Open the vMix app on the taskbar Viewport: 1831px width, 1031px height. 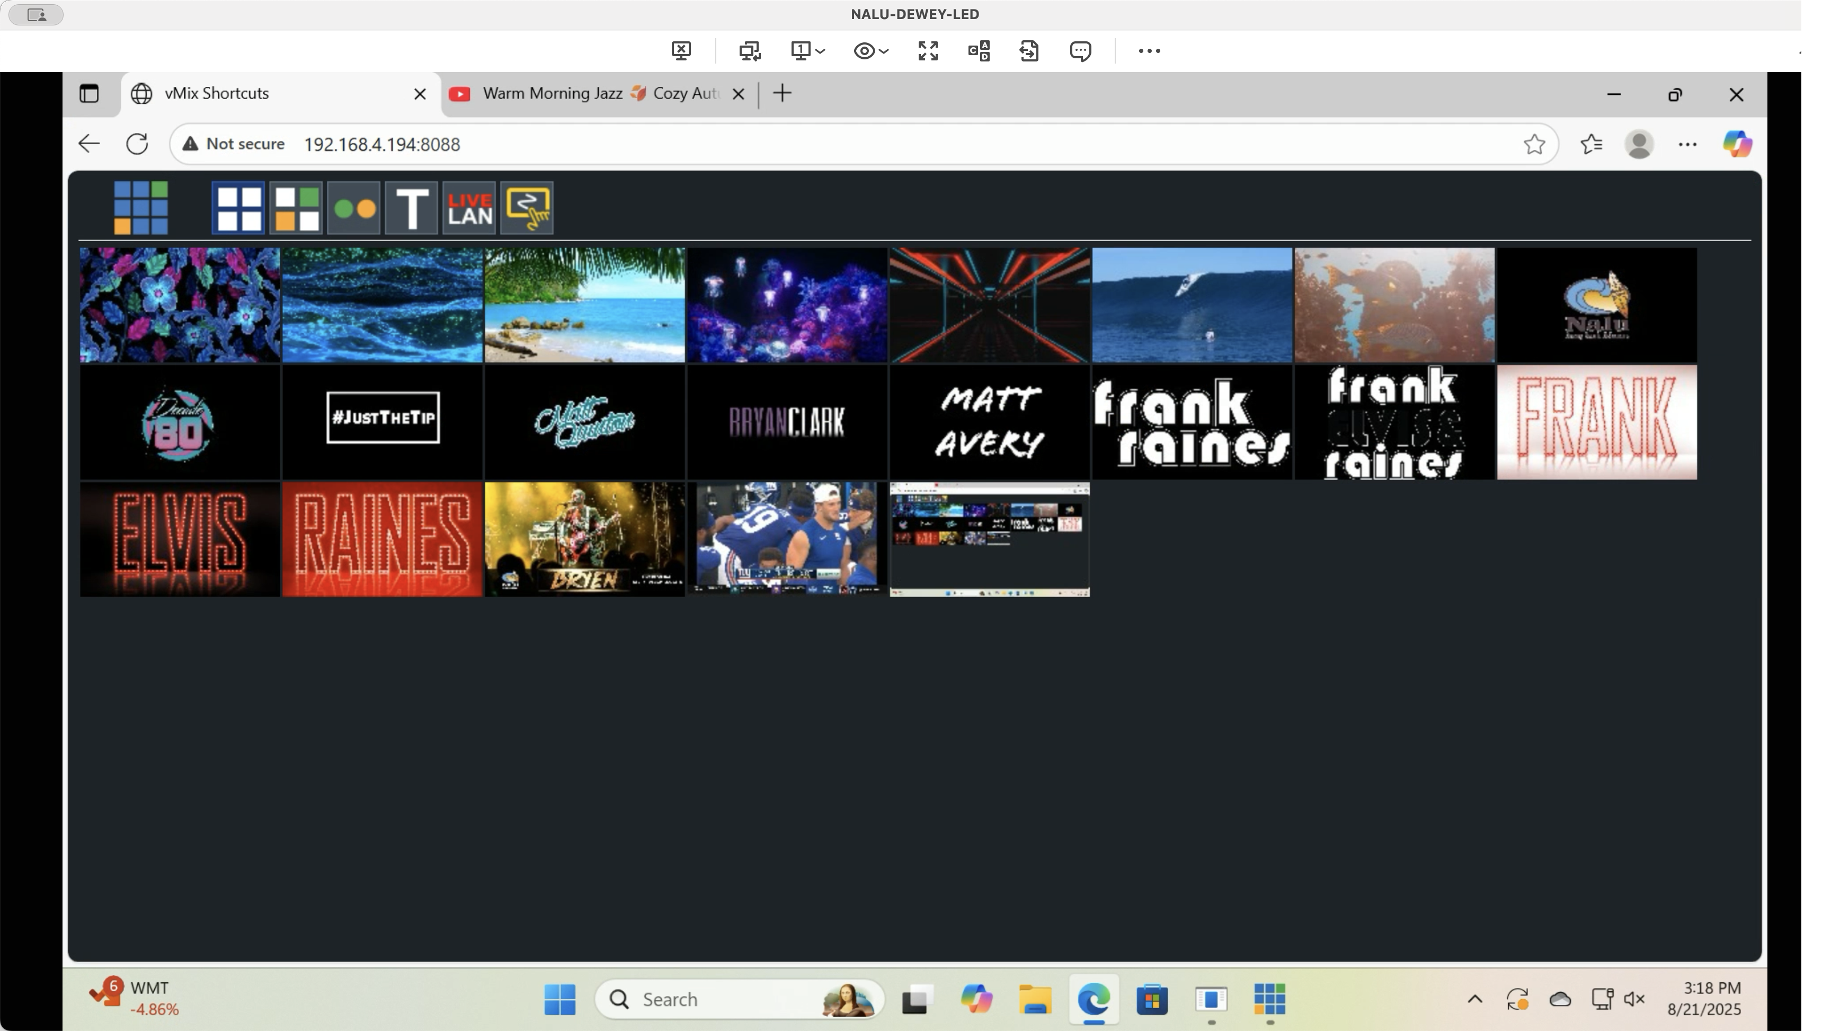1269,999
